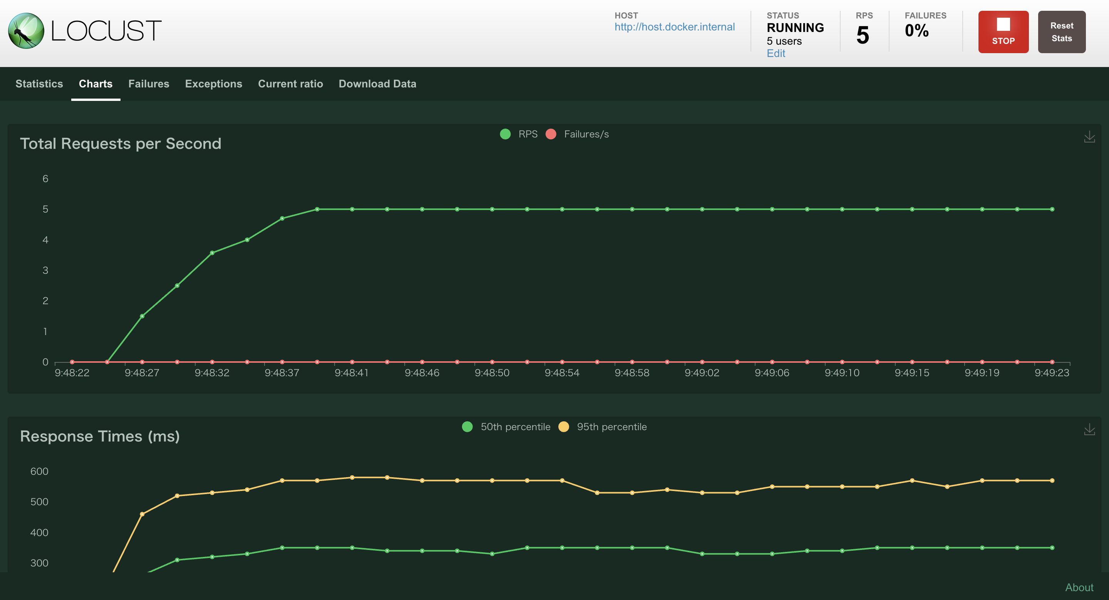This screenshot has width=1109, height=600.
Task: Click the Reset Stats button
Action: 1061,32
